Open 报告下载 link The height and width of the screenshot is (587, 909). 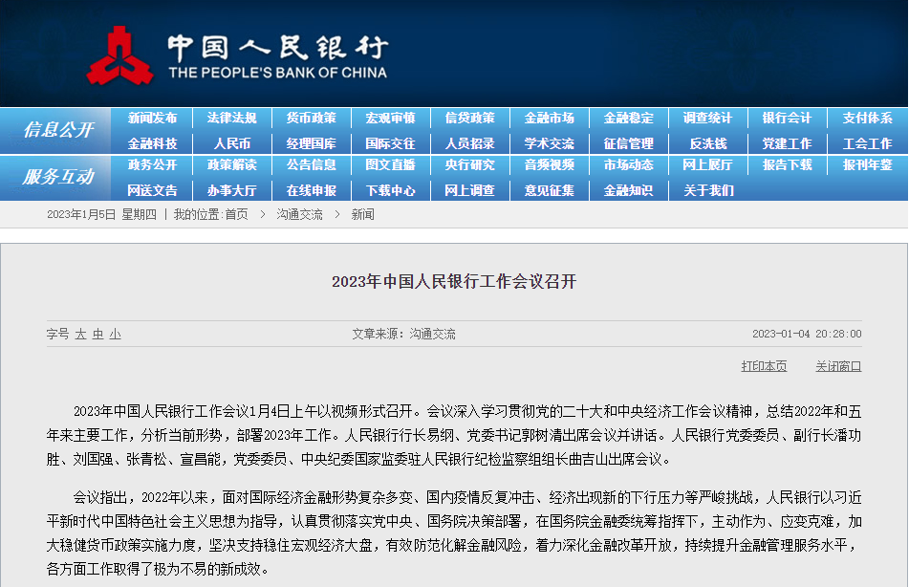coord(788,164)
